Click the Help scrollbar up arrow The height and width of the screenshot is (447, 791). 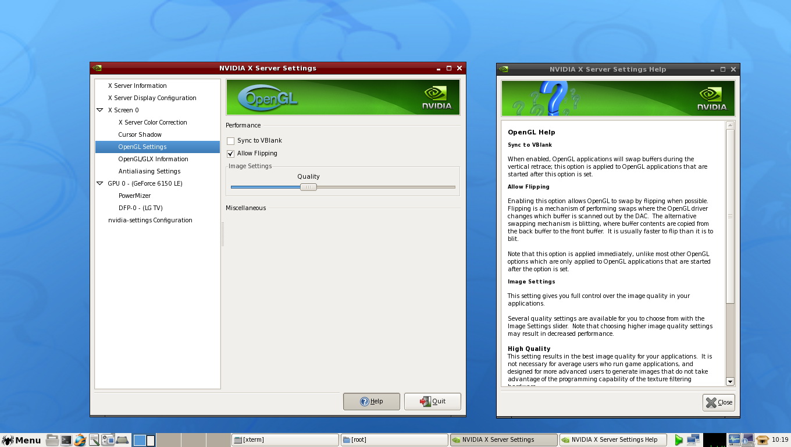(x=731, y=125)
